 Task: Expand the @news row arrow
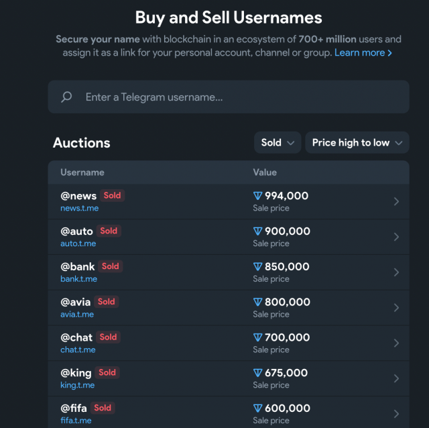(396, 201)
